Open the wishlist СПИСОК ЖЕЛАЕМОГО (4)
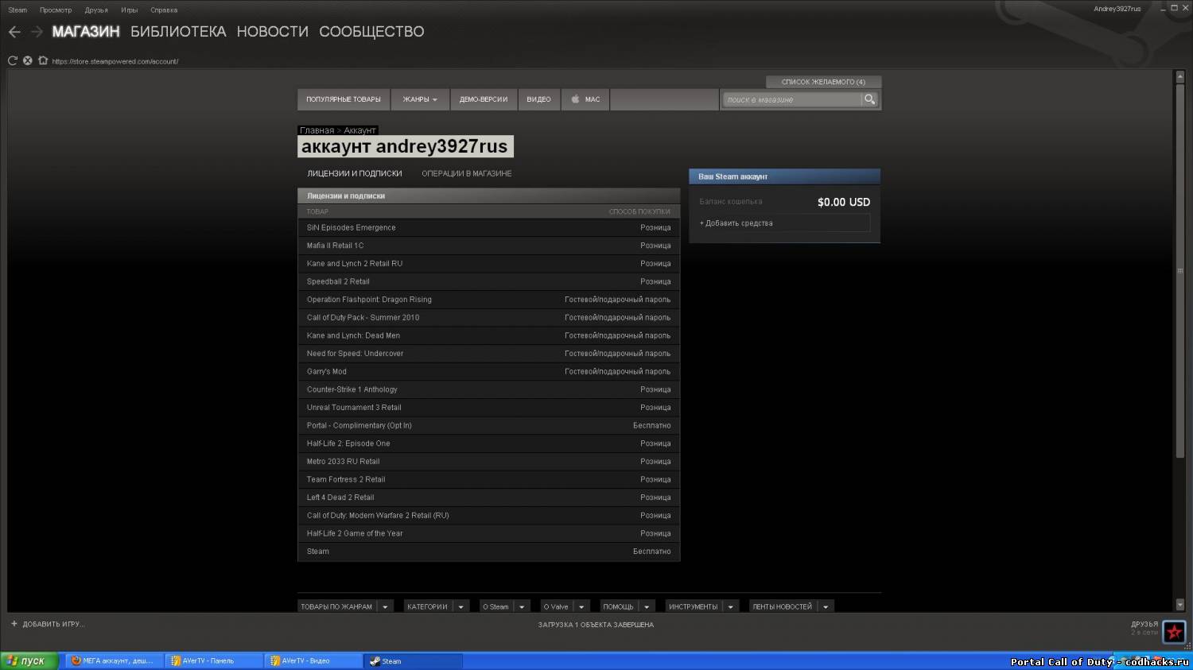 (x=823, y=82)
